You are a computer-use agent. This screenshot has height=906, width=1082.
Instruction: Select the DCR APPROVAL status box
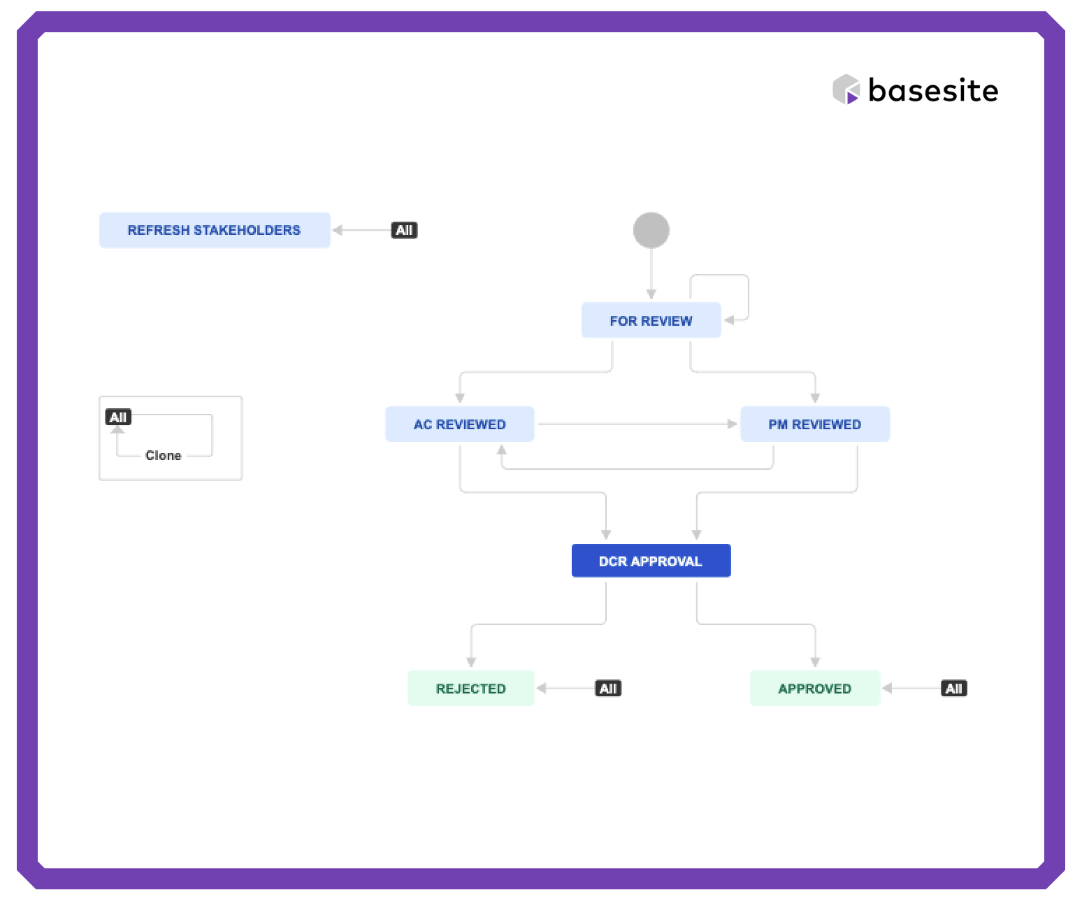(651, 561)
